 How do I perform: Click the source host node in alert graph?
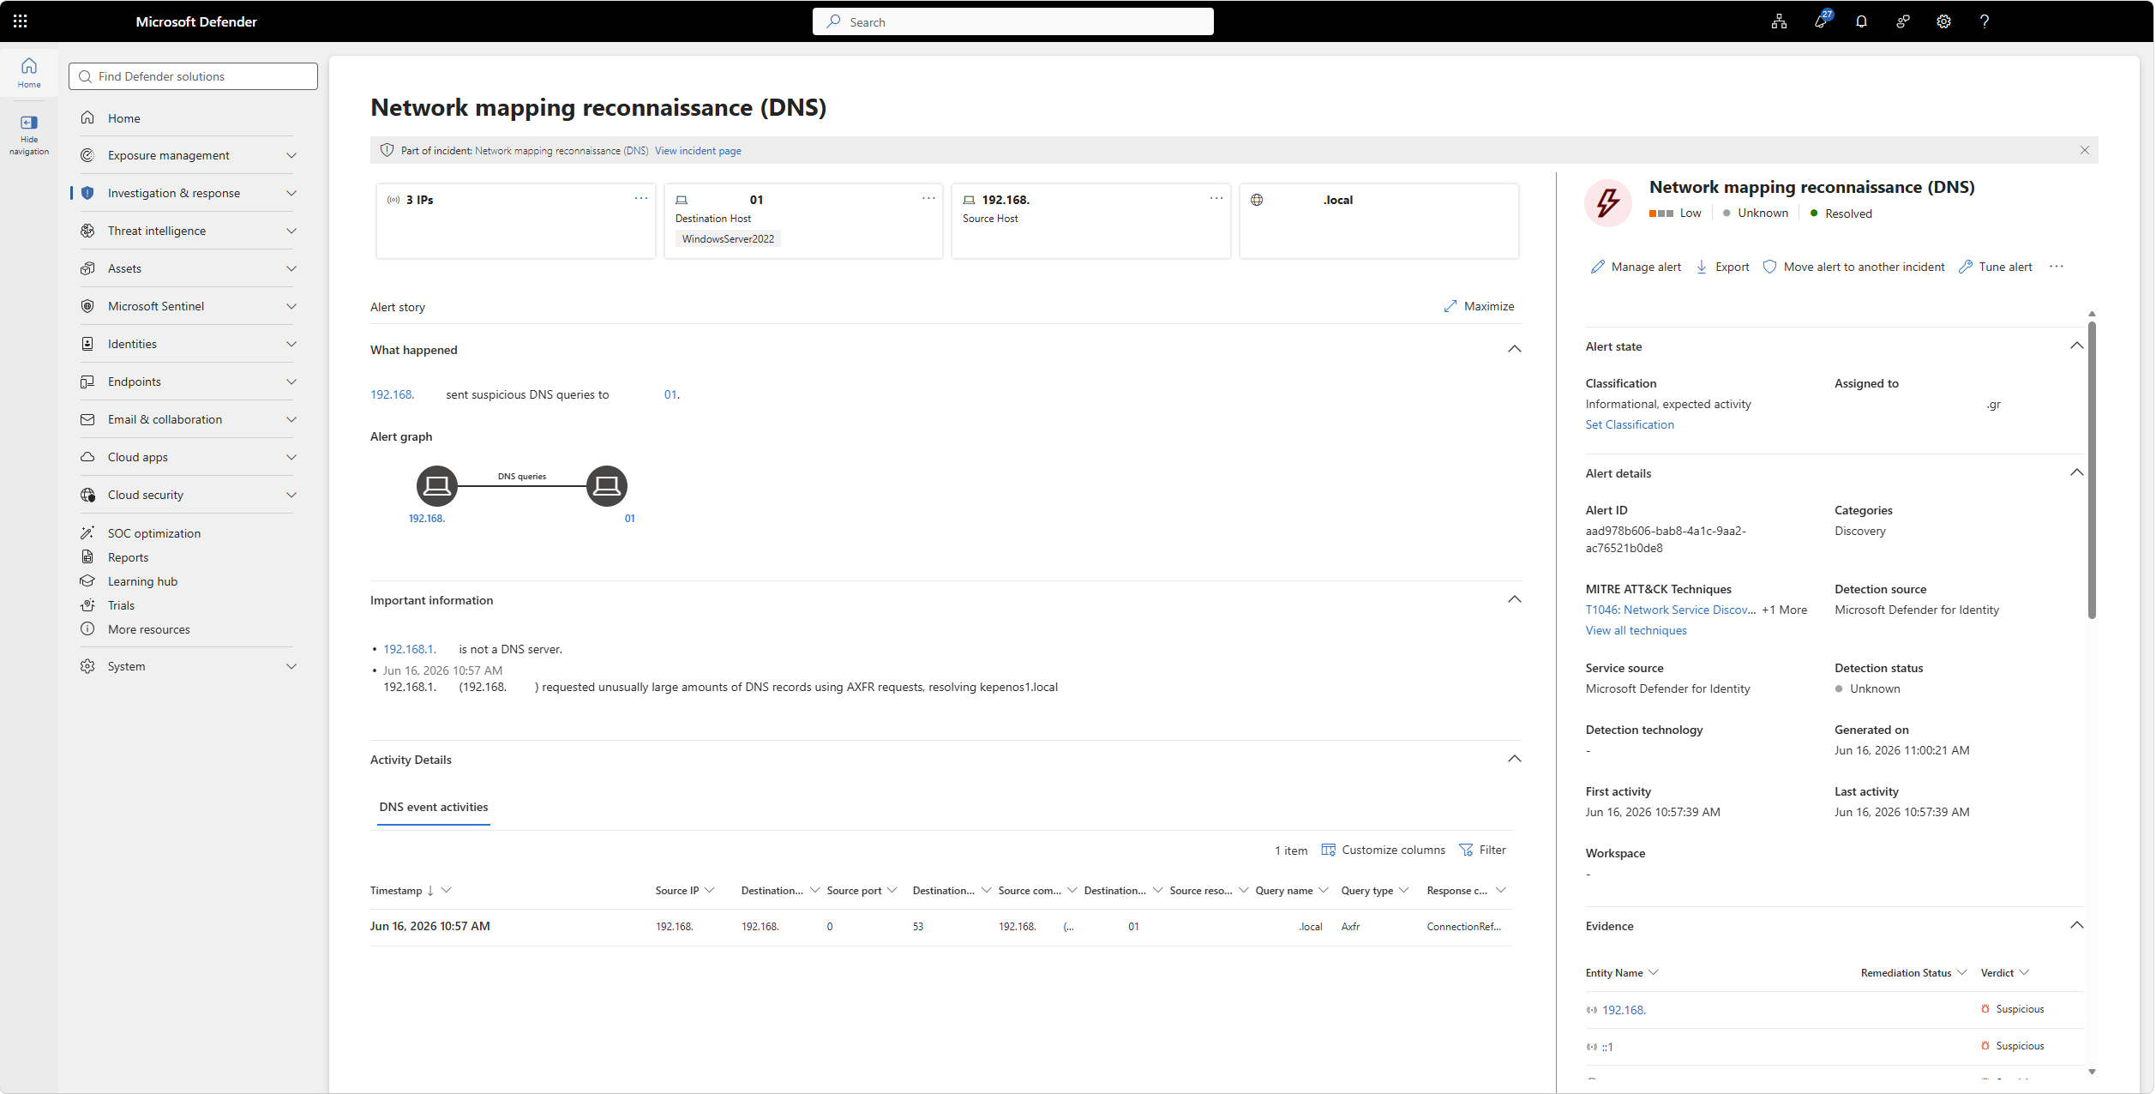(x=436, y=486)
